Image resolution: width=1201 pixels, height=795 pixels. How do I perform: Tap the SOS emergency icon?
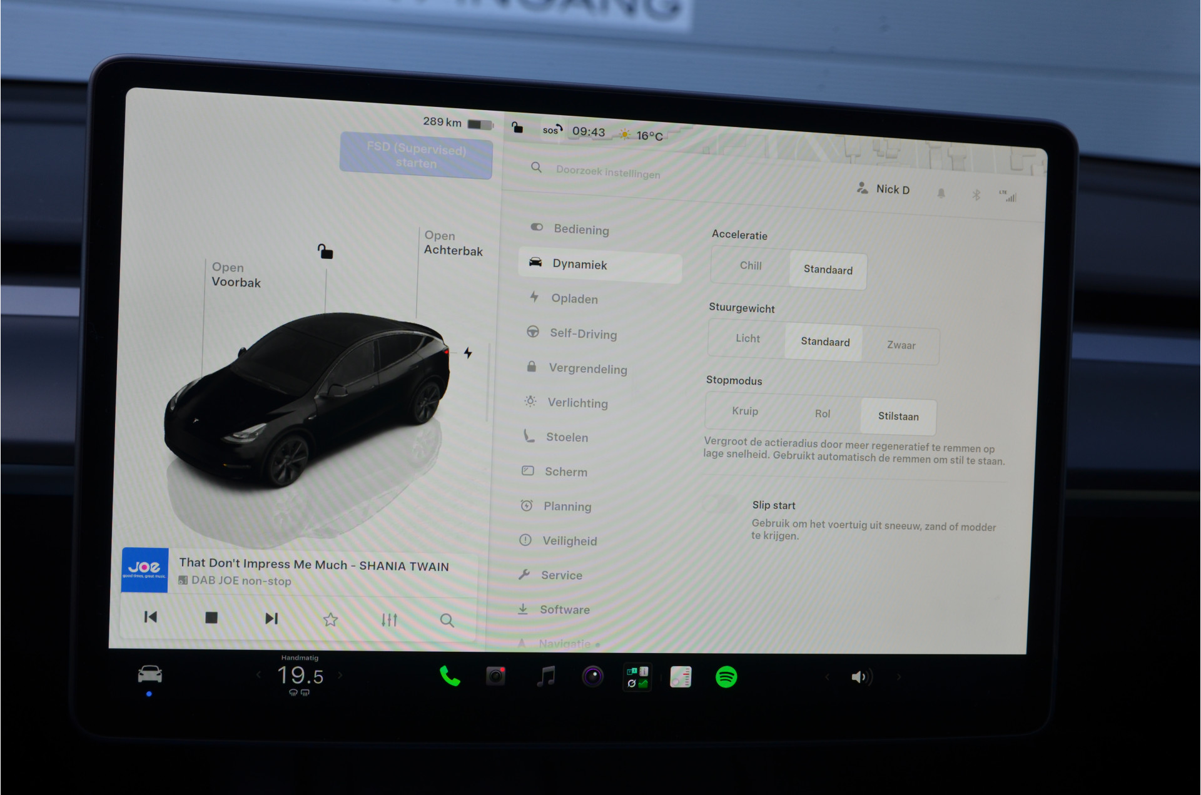coord(552,130)
